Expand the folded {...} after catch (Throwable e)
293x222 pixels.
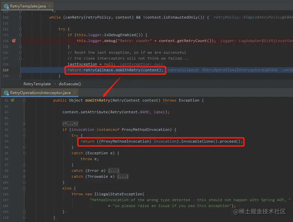123,176
